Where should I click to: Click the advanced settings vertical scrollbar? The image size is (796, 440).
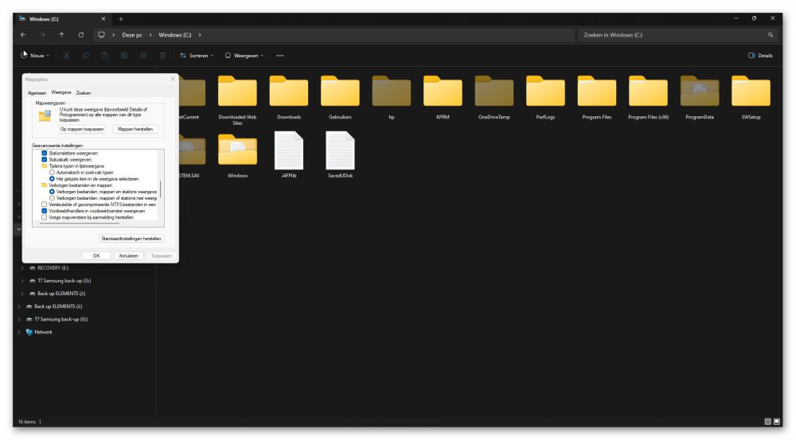(161, 189)
